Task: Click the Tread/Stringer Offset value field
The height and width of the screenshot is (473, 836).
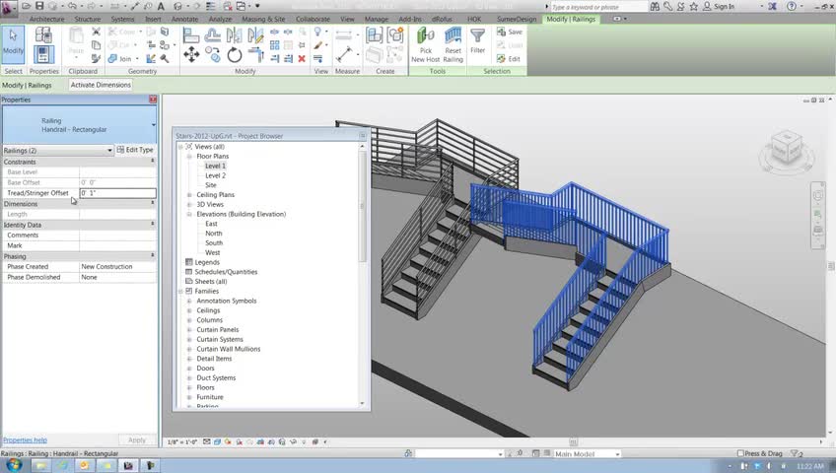Action: (116, 193)
